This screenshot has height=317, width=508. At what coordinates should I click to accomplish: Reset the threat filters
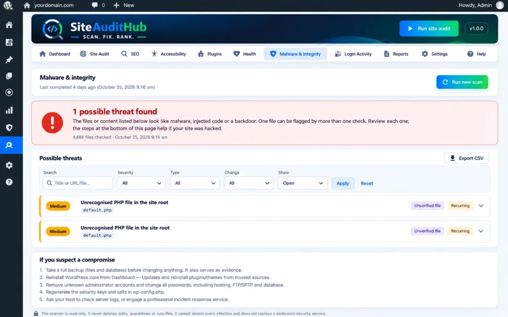(367, 183)
